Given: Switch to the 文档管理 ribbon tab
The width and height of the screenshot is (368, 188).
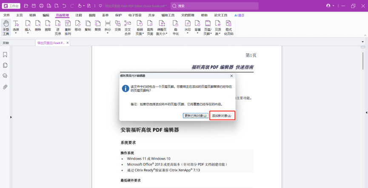Looking at the screenshot, I should click(x=188, y=15).
